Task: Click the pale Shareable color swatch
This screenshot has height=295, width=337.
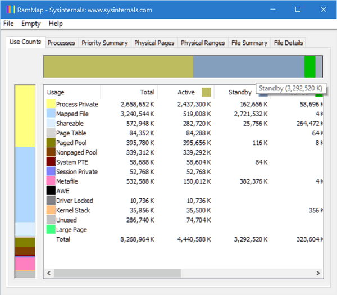Action: pos(51,124)
